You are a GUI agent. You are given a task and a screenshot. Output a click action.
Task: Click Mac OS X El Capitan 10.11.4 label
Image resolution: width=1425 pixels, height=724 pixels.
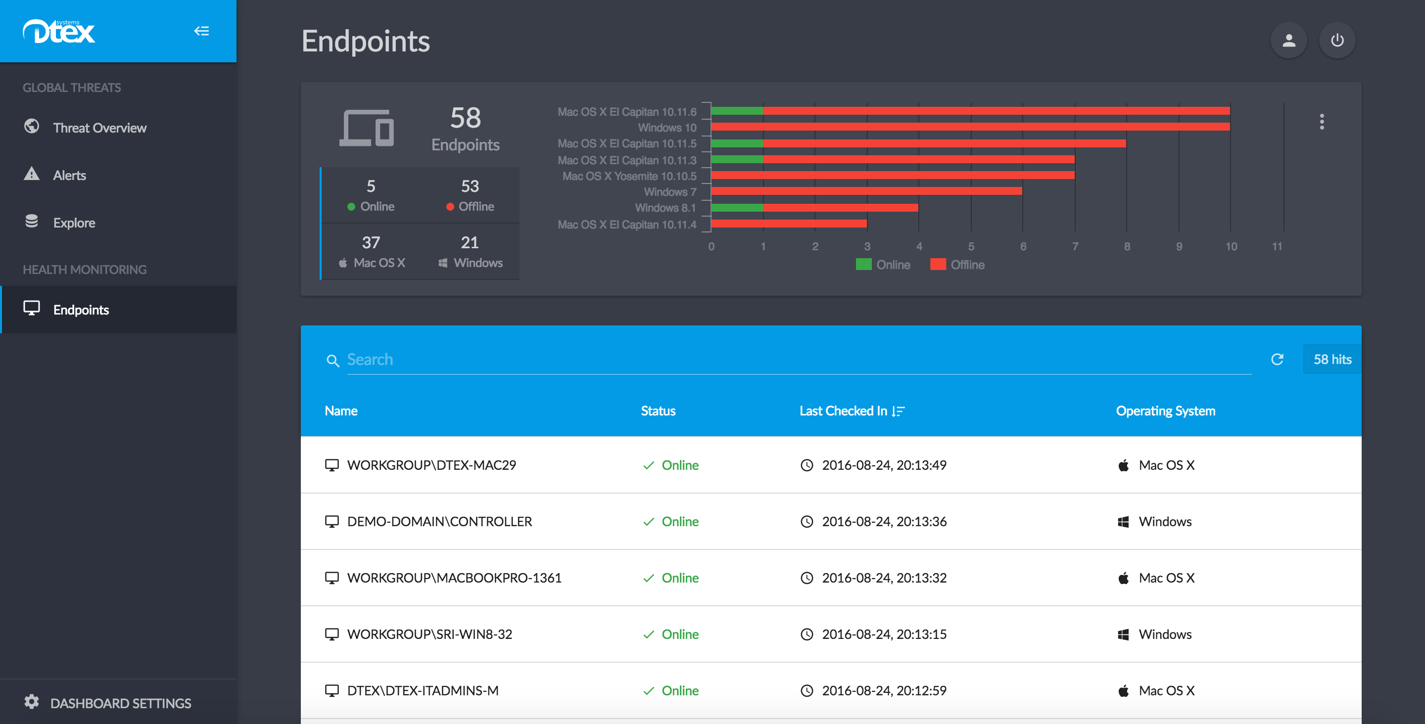coord(626,225)
